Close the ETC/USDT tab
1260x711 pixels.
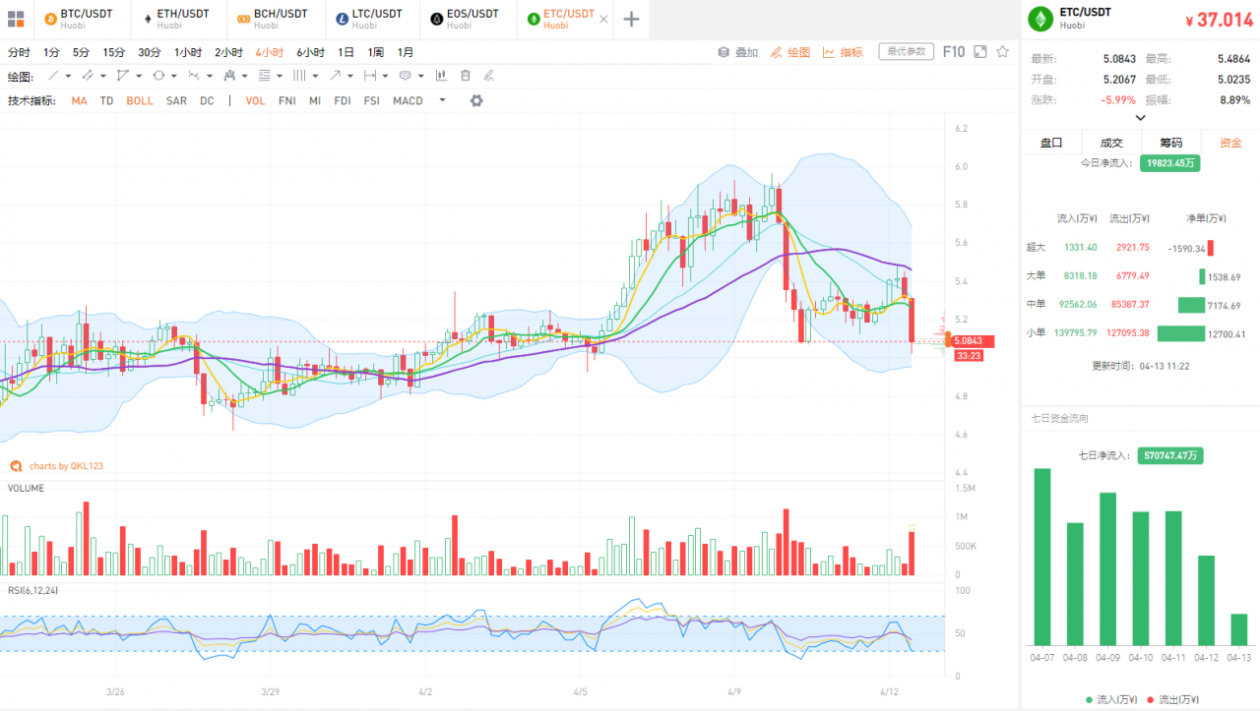603,20
